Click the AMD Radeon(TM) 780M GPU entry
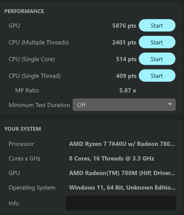The height and width of the screenshot is (215, 184). click(x=122, y=173)
